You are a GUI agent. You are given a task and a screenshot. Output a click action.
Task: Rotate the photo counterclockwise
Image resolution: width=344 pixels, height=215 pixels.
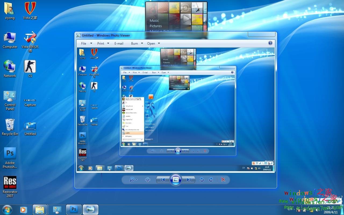(x=202, y=180)
